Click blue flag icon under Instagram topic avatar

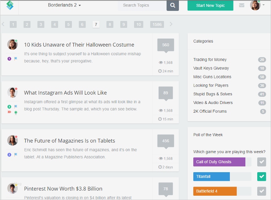[16, 106]
